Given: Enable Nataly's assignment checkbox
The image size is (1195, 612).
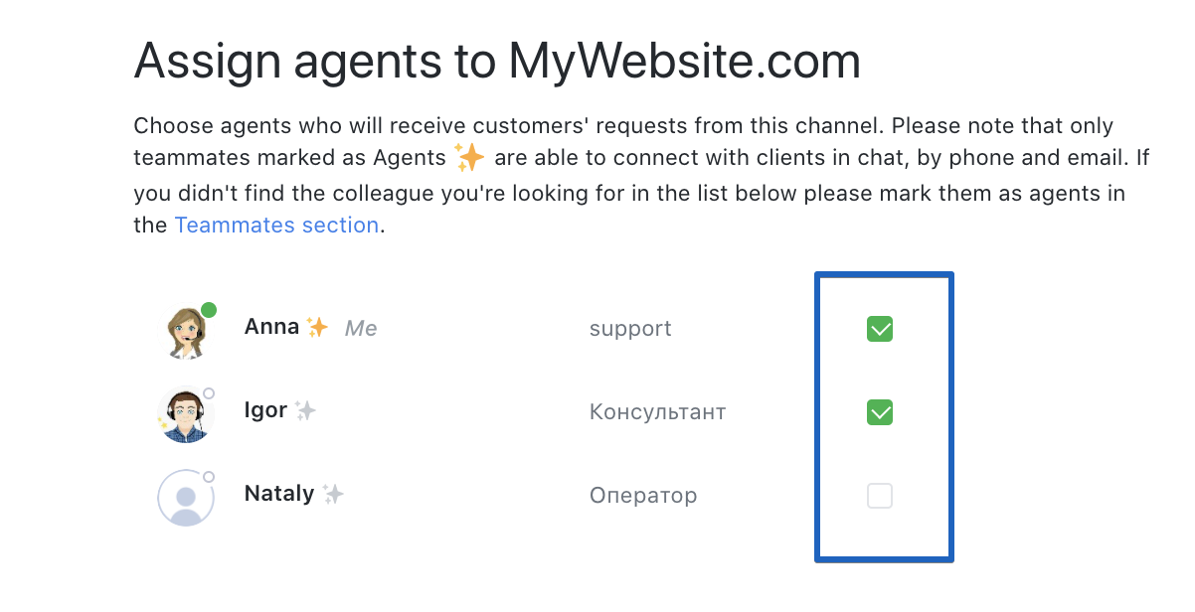Looking at the screenshot, I should click(x=880, y=495).
